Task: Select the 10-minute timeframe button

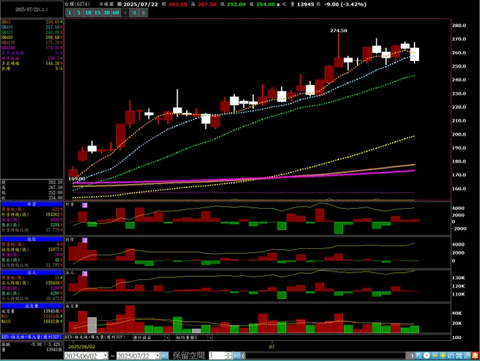Action: (88, 13)
